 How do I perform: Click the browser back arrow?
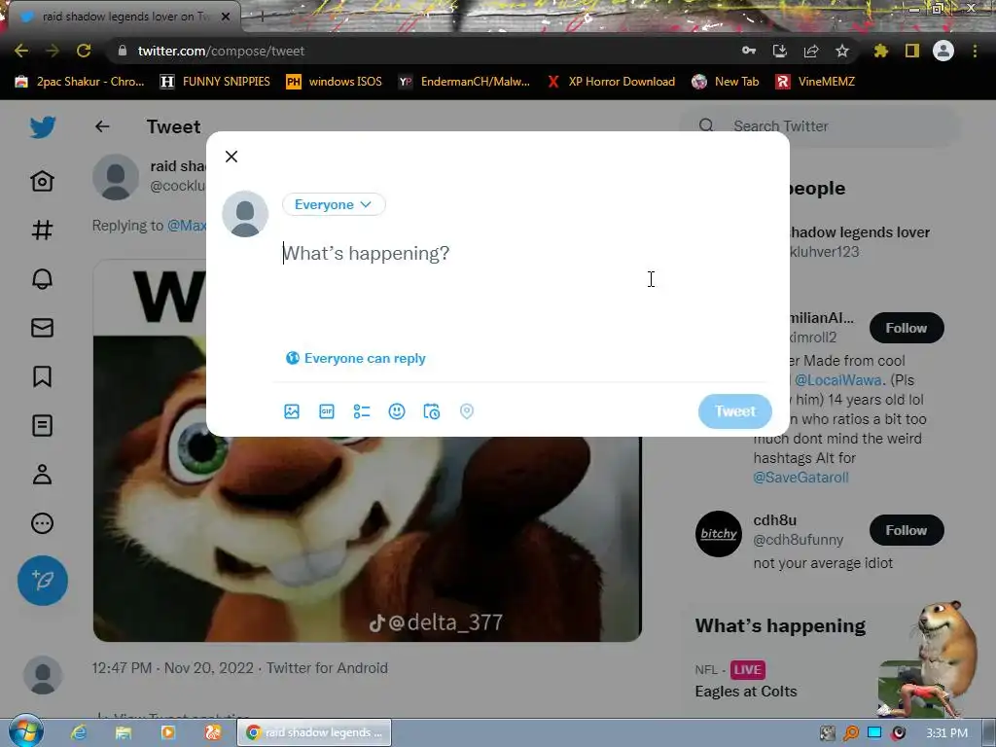21,51
